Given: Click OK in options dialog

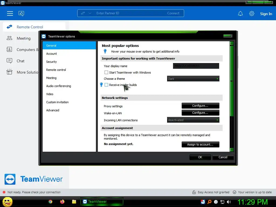Looking at the screenshot, I should pyautogui.click(x=200, y=157).
